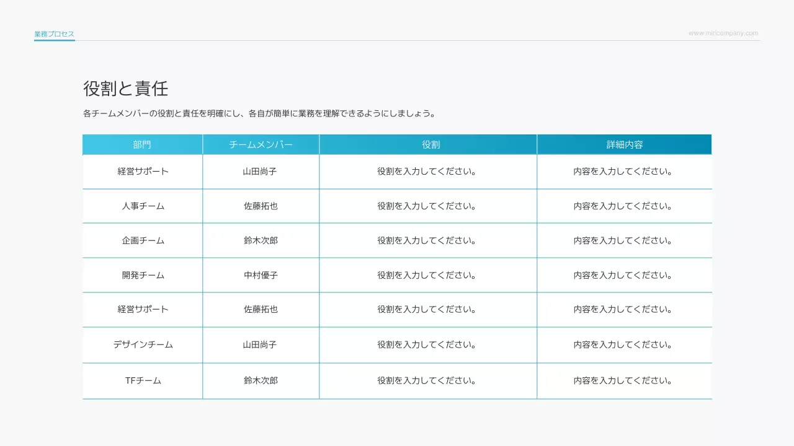Click the 佐藤拓也 cell in the 人事チーム row
794x446 pixels.
261,206
